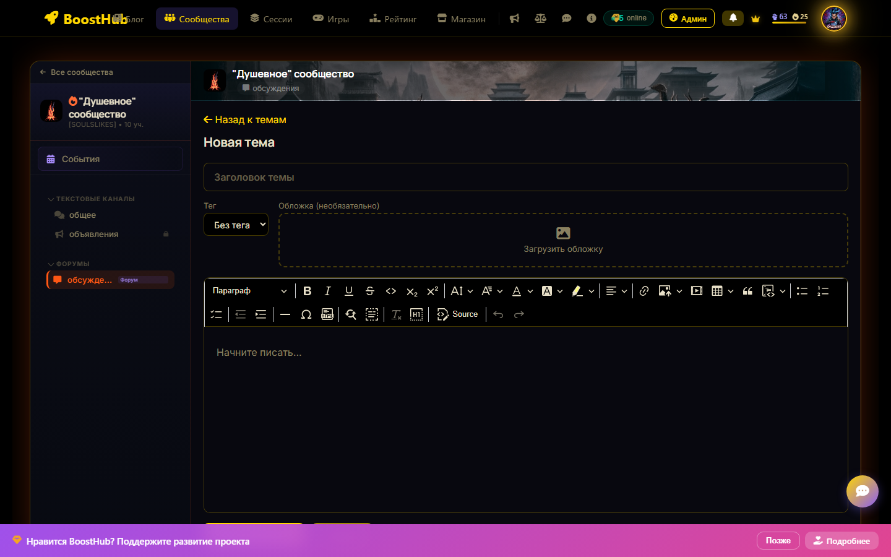This screenshot has width=891, height=557.
Task: Insert horizontal line in editor
Action: tap(285, 314)
